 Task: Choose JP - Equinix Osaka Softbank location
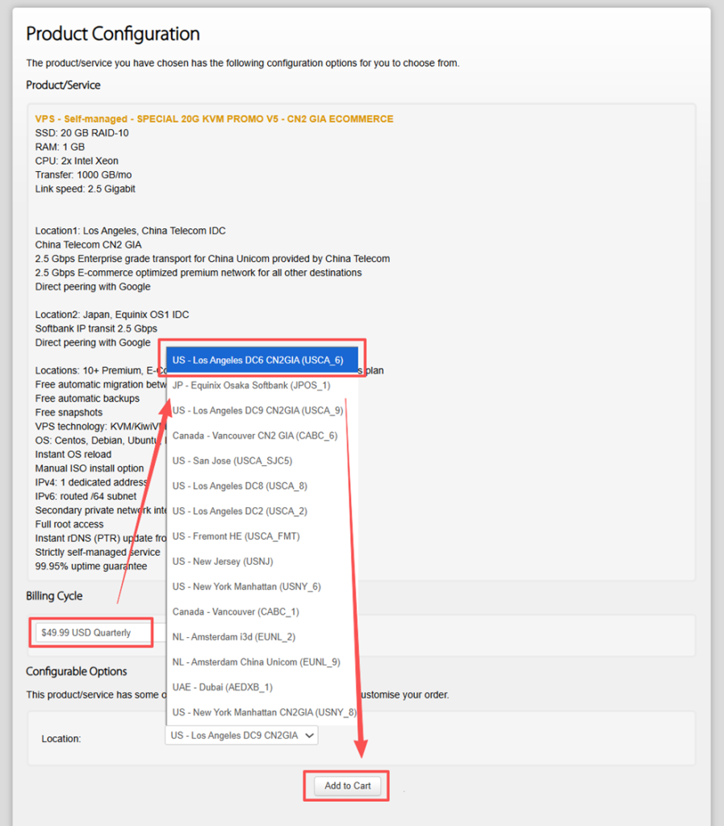click(x=251, y=386)
